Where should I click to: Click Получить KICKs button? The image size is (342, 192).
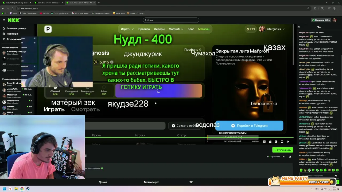point(321,20)
